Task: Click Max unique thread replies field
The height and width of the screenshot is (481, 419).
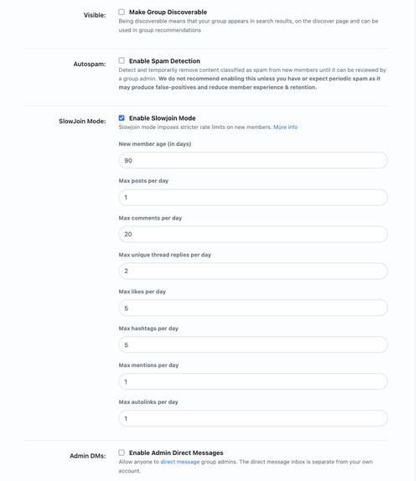Action: click(253, 272)
